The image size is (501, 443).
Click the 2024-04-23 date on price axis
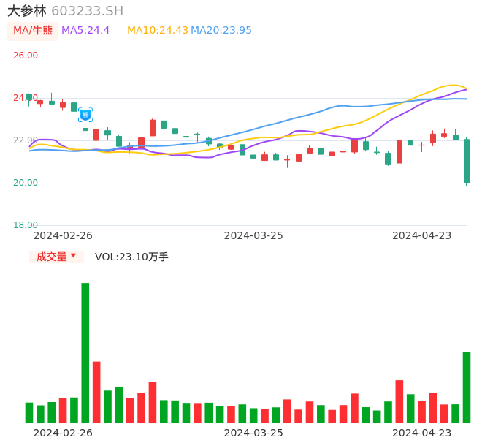(x=421, y=235)
